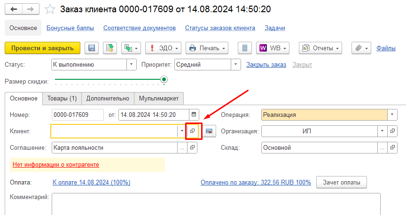The width and height of the screenshot is (406, 215).
Task: Open Бонусные баллы section
Action: [70, 28]
